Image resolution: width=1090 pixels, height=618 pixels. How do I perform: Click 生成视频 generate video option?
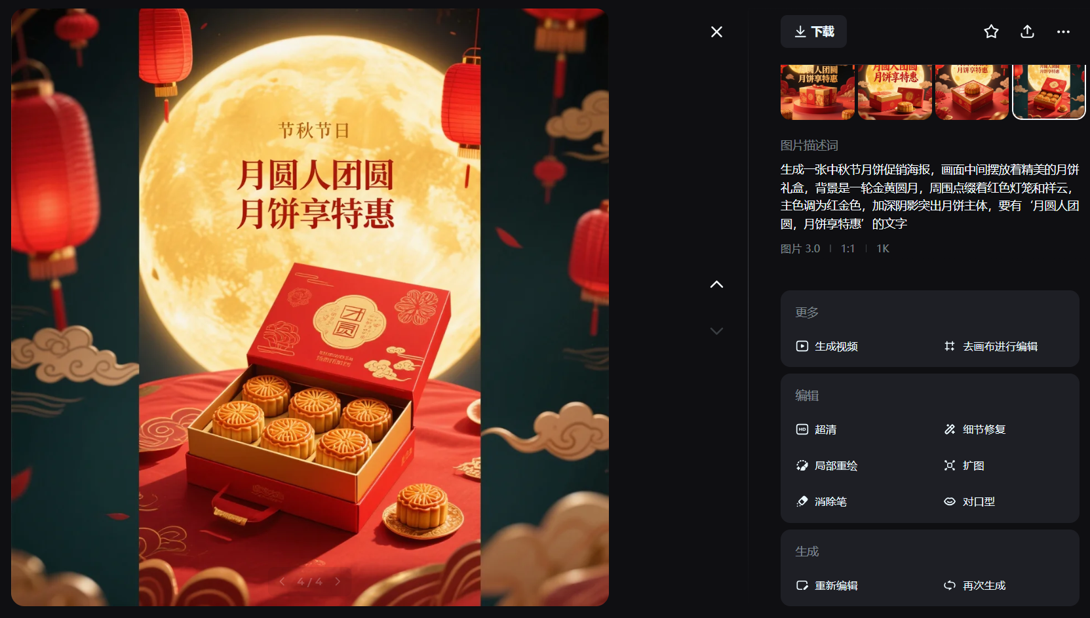click(827, 346)
